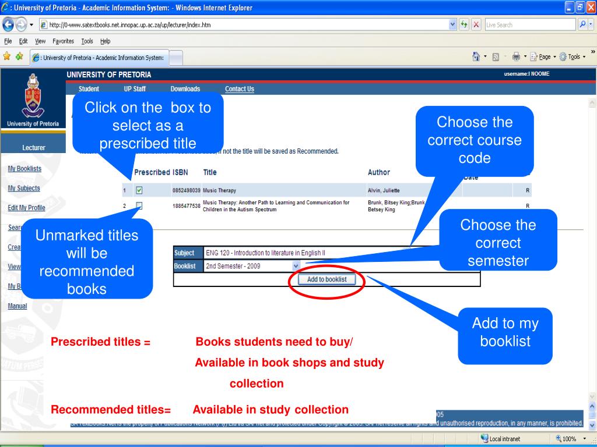
Task: Click the 100% zoom level control
Action: 566,439
